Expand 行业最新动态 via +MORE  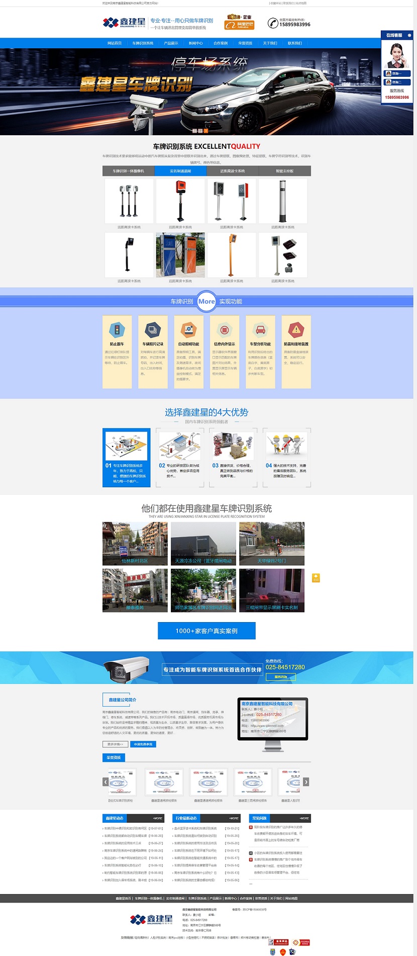click(x=234, y=818)
